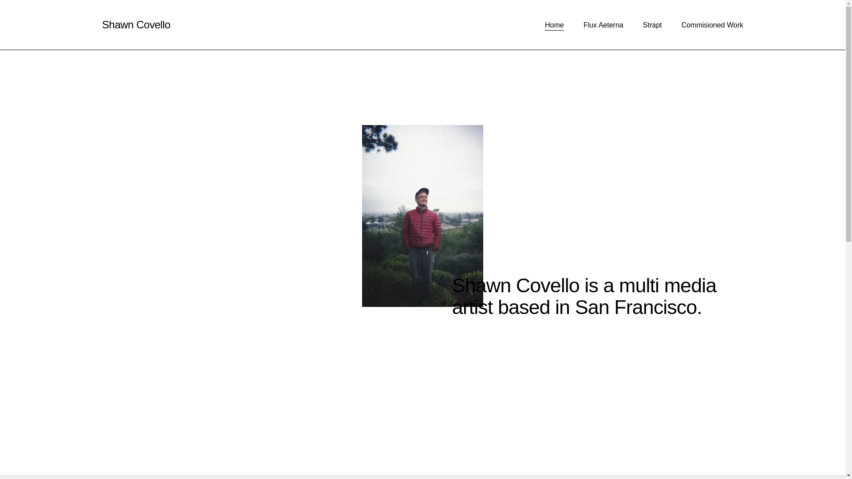Open the Strapt navigation link
The image size is (852, 479).
tap(652, 25)
